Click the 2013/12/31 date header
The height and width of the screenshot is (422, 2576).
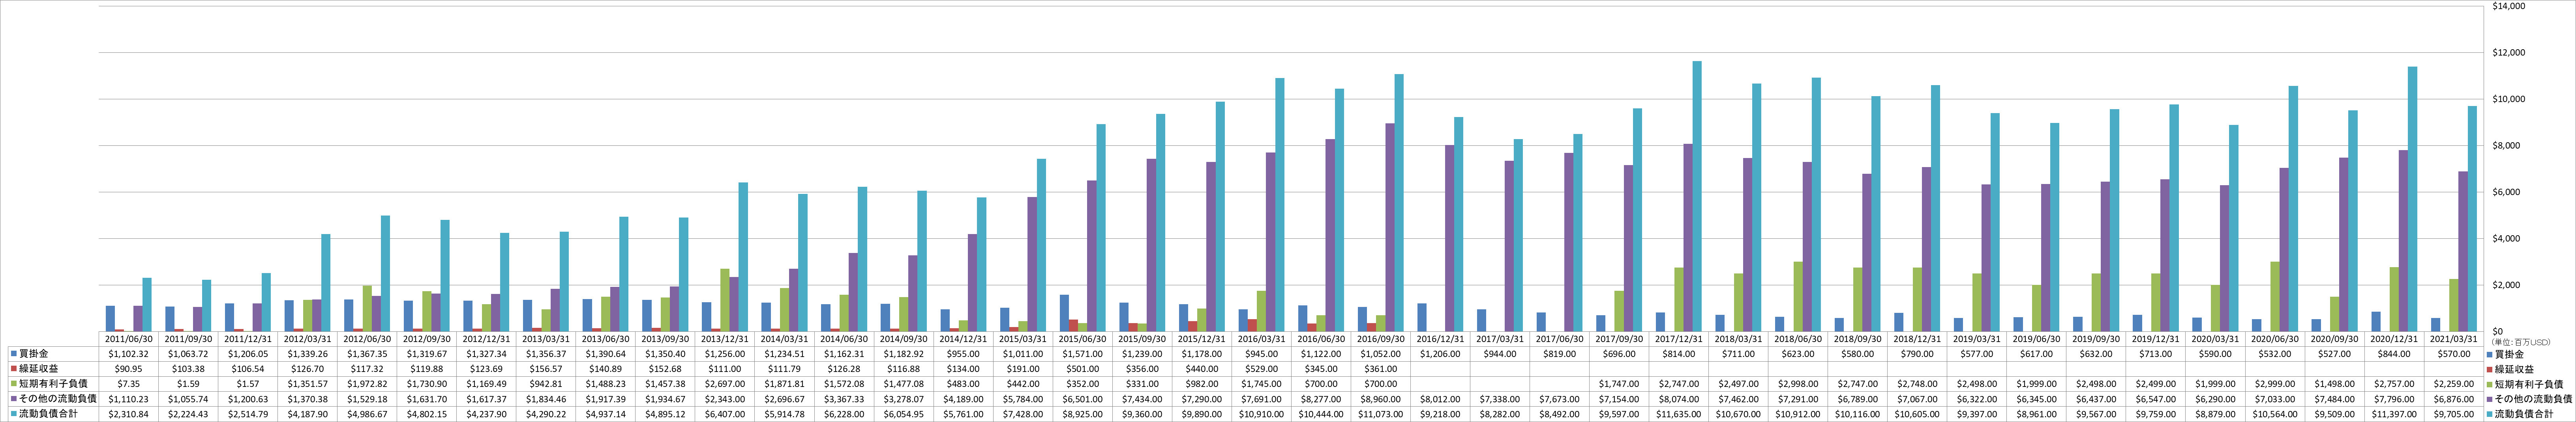coord(725,339)
